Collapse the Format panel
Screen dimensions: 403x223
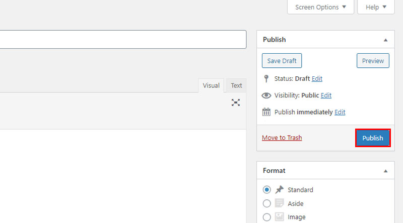pyautogui.click(x=385, y=171)
